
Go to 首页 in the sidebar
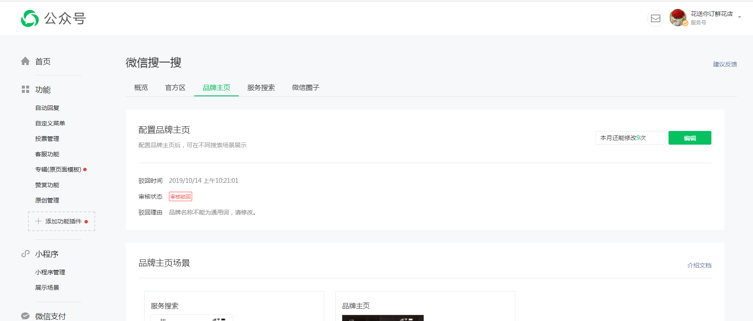43,62
